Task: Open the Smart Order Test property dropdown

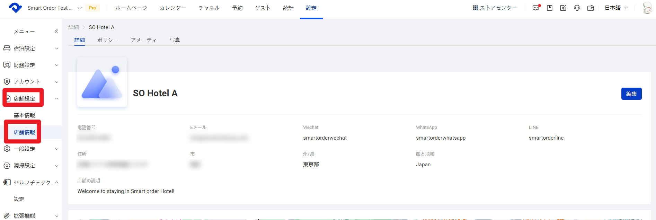Action: (54, 8)
